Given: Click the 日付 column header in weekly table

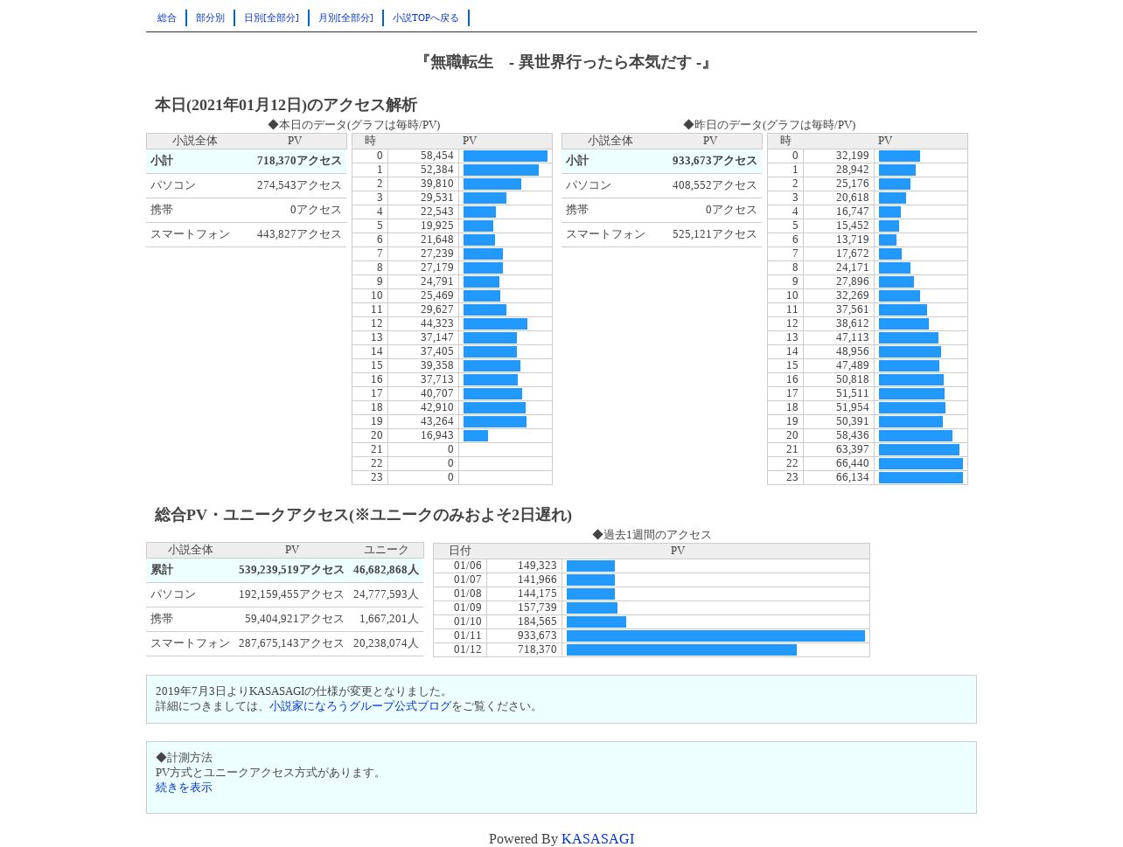Looking at the screenshot, I should (x=460, y=551).
